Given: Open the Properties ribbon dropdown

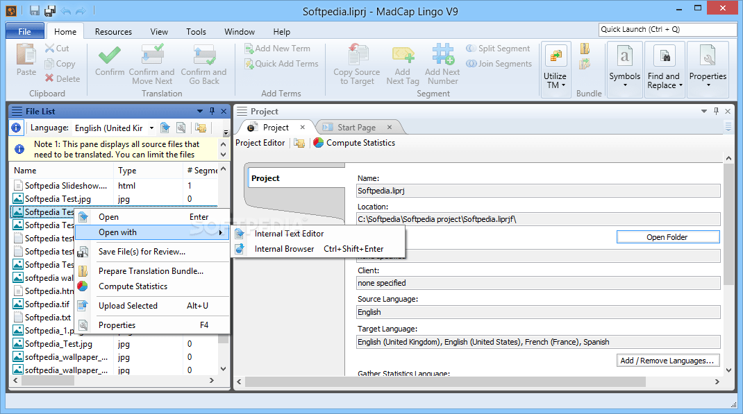Looking at the screenshot, I should click(x=708, y=69).
